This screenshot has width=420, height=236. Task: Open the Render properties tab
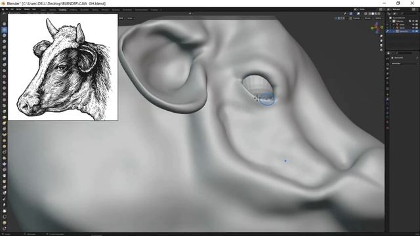[x=388, y=64]
